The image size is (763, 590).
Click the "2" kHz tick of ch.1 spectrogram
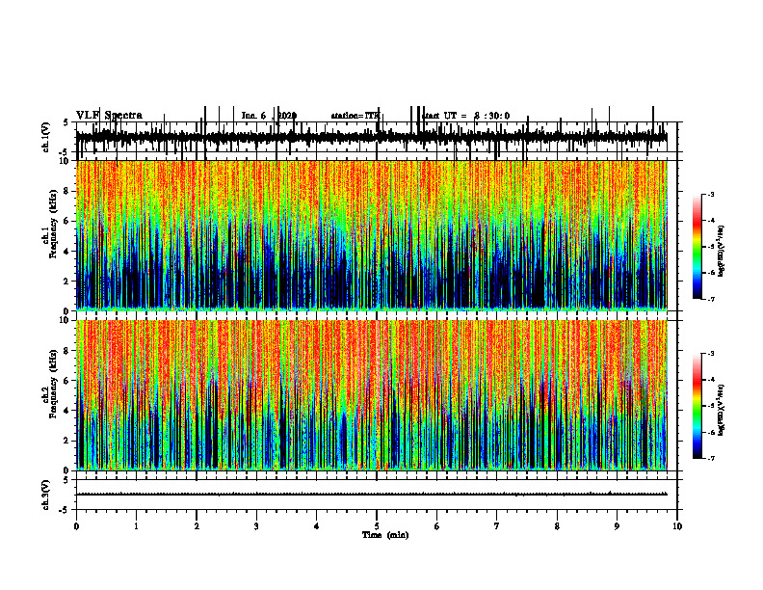point(67,282)
